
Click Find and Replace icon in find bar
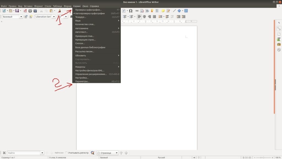point(93,153)
